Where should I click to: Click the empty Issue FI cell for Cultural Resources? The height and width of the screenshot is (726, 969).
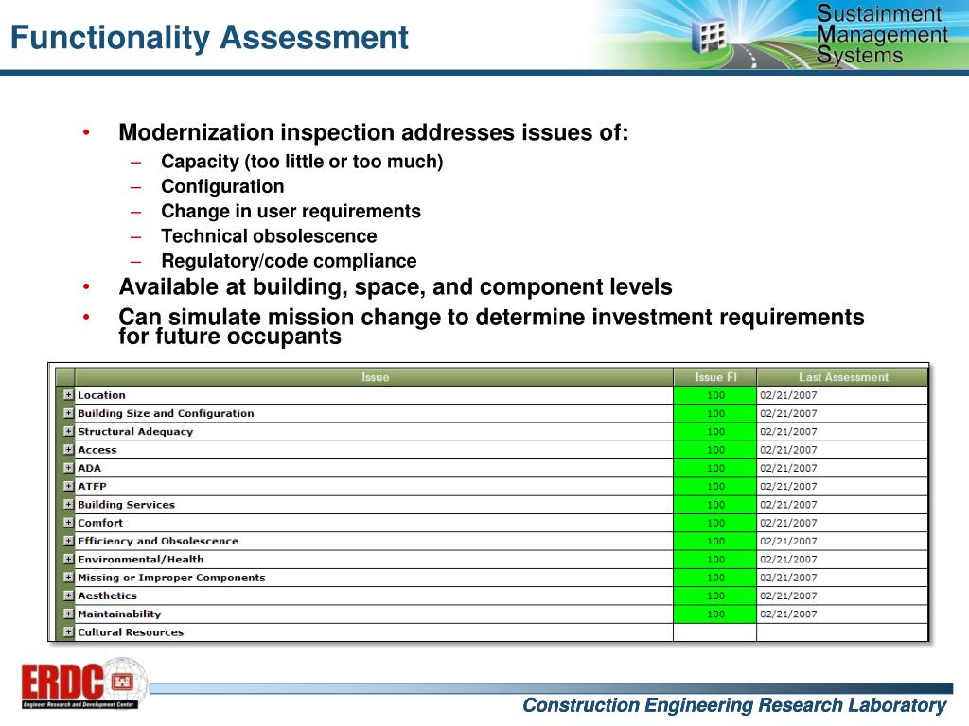(x=715, y=632)
